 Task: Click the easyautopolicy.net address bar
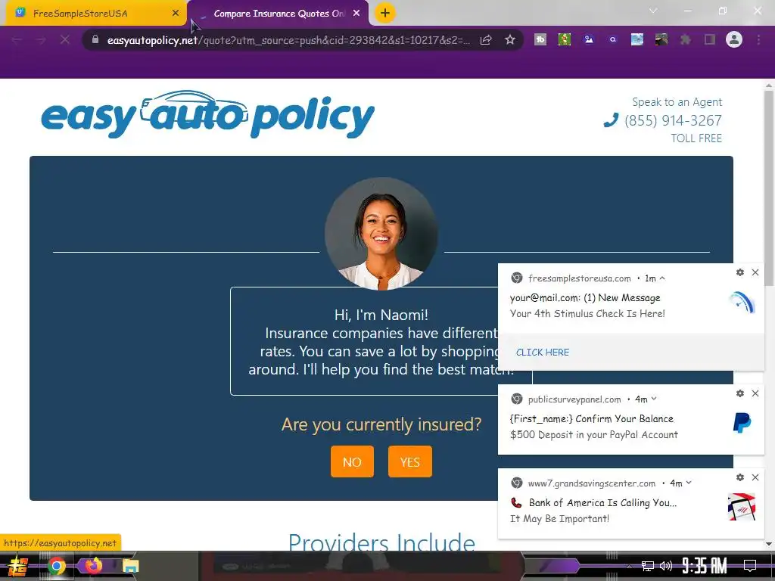tap(287, 40)
